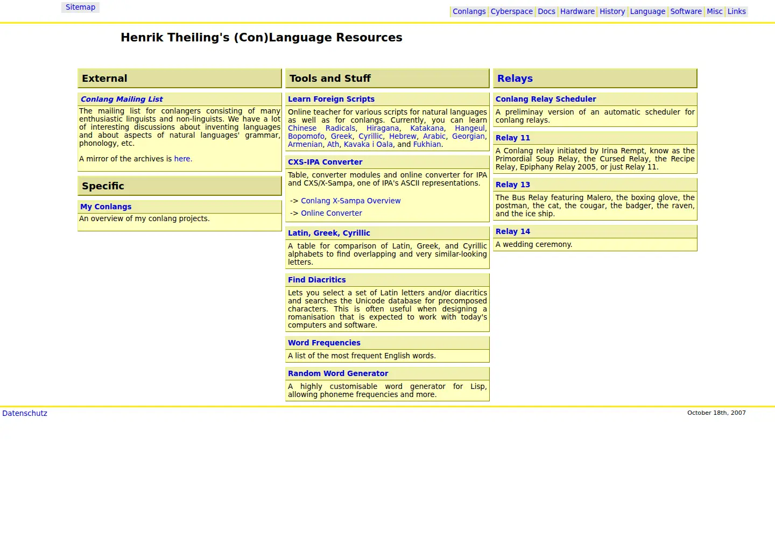Select the Georgian script link
Screen dimensions: 775x538
point(468,136)
